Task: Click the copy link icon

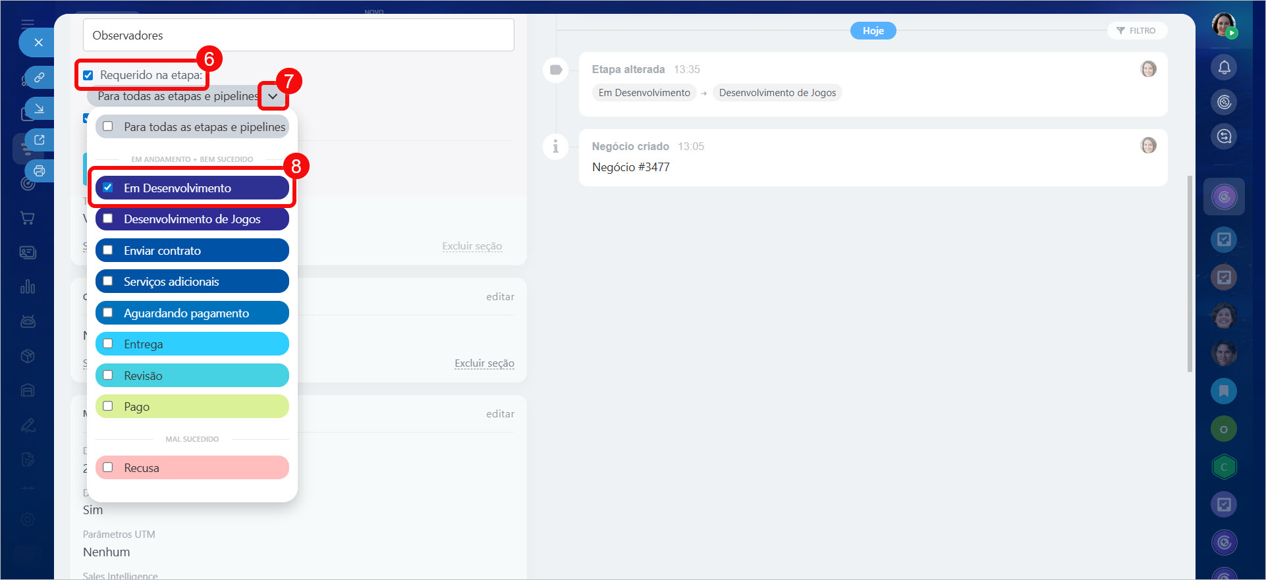Action: pos(39,78)
